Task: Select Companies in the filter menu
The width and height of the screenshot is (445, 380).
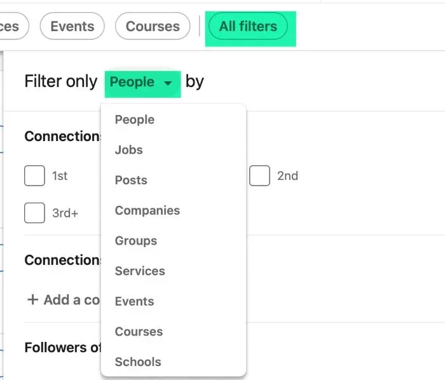Action: point(147,210)
